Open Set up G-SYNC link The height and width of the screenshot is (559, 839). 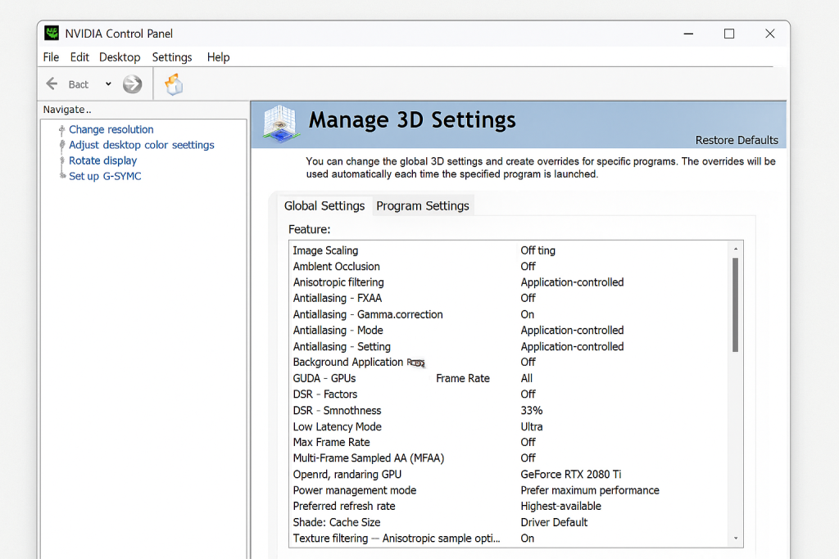105,176
